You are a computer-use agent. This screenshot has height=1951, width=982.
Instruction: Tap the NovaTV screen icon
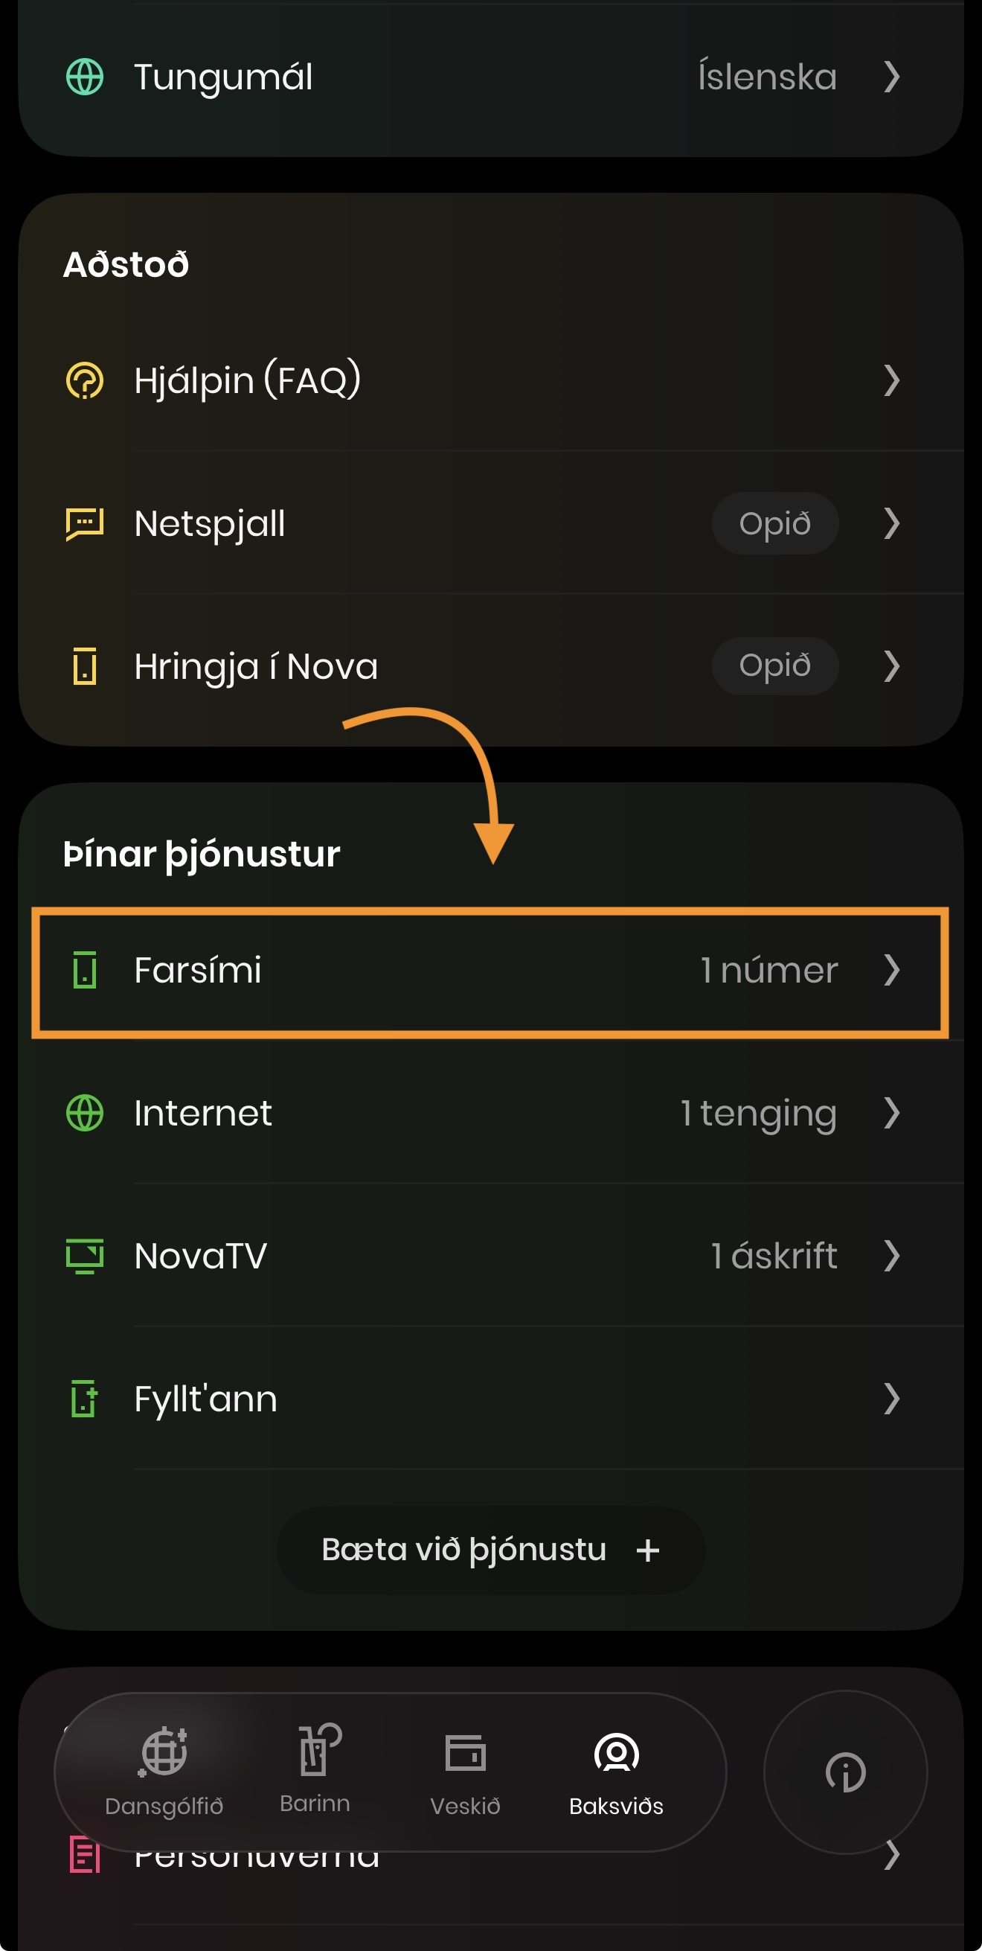click(x=85, y=1256)
